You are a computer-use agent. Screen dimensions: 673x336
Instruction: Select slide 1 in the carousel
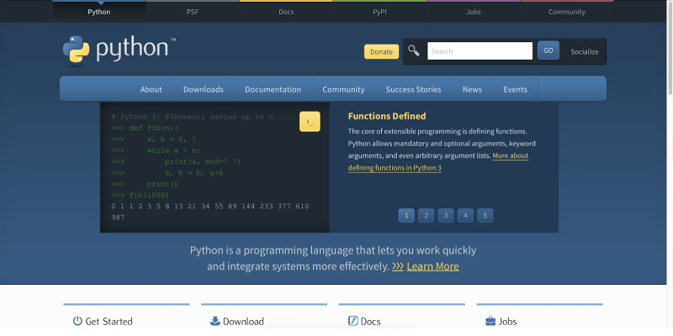[x=406, y=216]
